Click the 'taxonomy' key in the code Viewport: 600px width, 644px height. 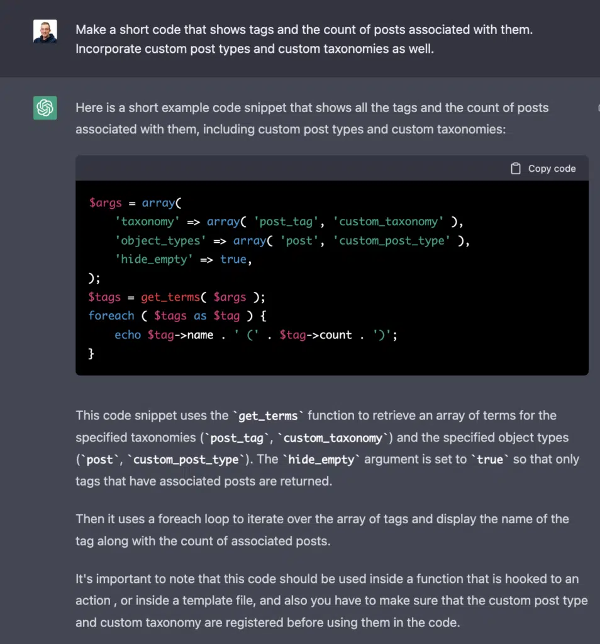(147, 222)
